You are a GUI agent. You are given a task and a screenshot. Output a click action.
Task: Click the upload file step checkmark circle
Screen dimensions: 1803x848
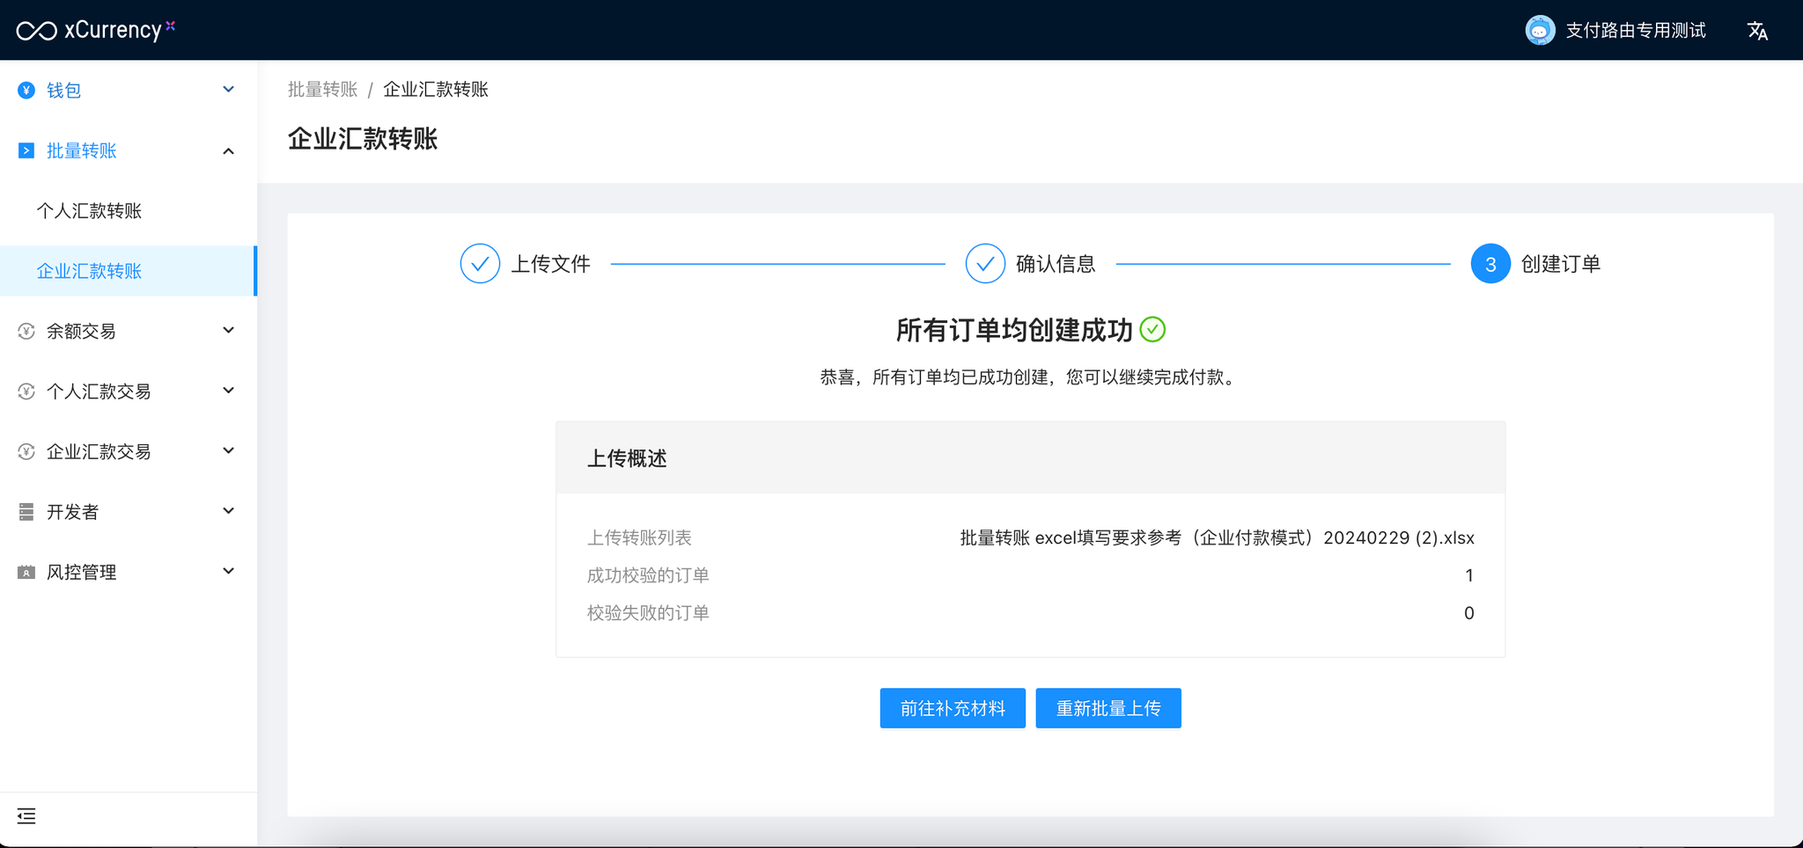pyautogui.click(x=480, y=264)
